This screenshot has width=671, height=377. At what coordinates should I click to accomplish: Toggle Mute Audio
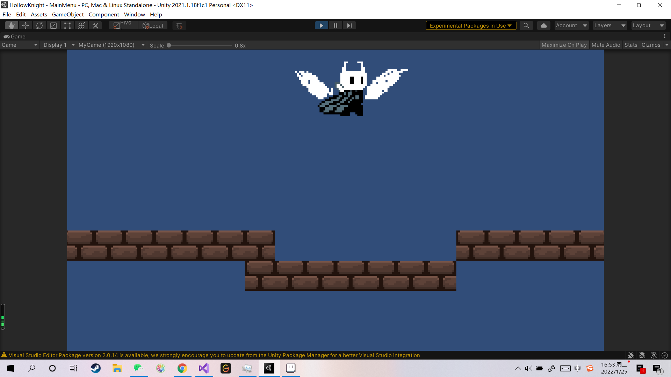(x=606, y=45)
